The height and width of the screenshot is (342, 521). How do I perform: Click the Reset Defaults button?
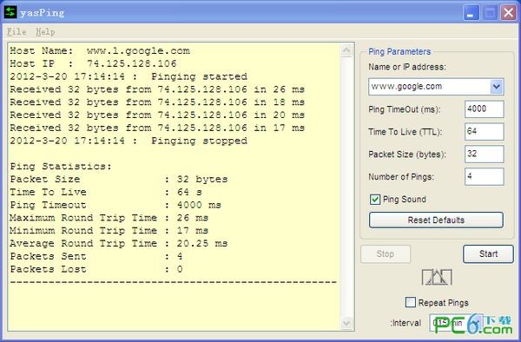(x=436, y=220)
